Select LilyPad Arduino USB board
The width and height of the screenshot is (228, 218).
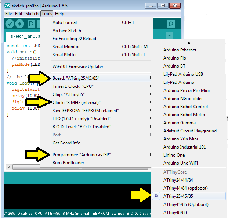tap(189, 74)
